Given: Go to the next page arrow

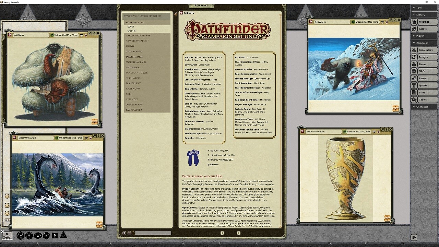Looking at the screenshot, I should coord(238,233).
